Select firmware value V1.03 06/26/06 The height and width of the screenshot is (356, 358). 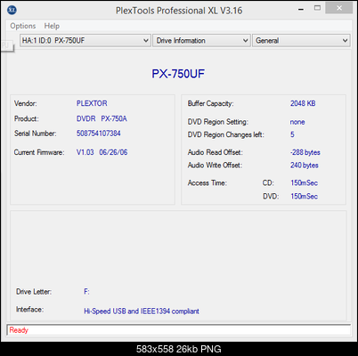tap(102, 152)
